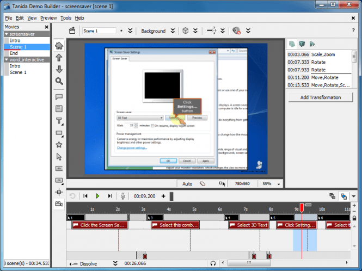Image resolution: width=362 pixels, height=271 pixels.
Task: Select the Home tool in left toolbar
Action: click(x=59, y=46)
